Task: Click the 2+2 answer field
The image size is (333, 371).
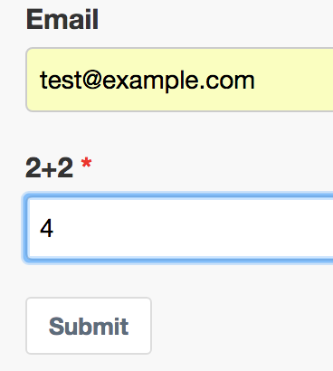Action: pyautogui.click(x=180, y=228)
